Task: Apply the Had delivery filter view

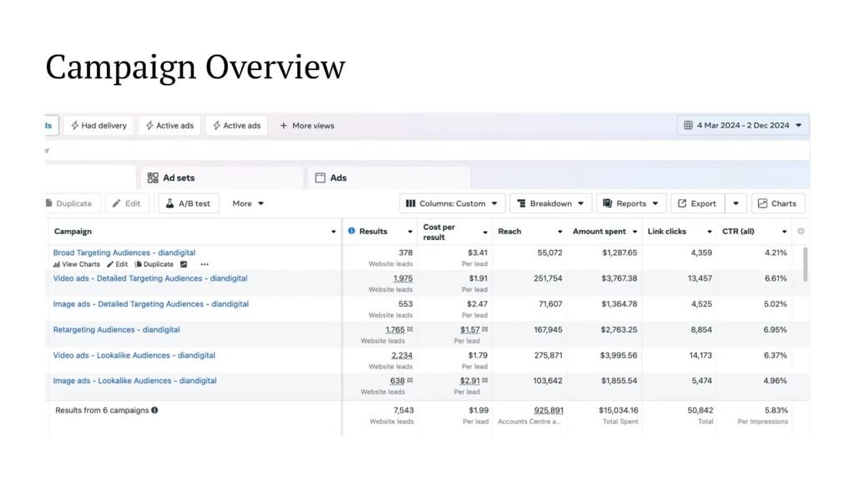Action: pyautogui.click(x=98, y=126)
